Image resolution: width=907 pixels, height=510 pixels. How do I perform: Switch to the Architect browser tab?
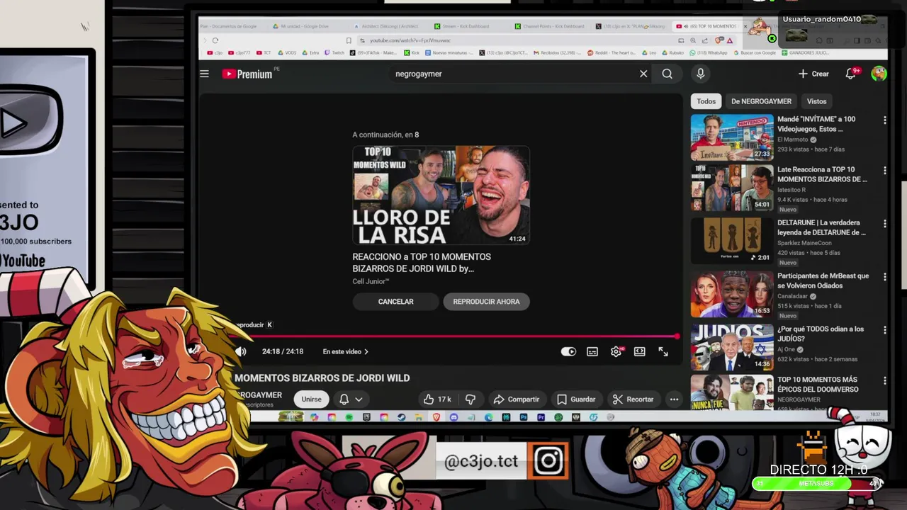(386, 26)
